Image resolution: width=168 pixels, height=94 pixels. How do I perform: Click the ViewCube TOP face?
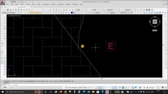pyautogui.click(x=155, y=22)
